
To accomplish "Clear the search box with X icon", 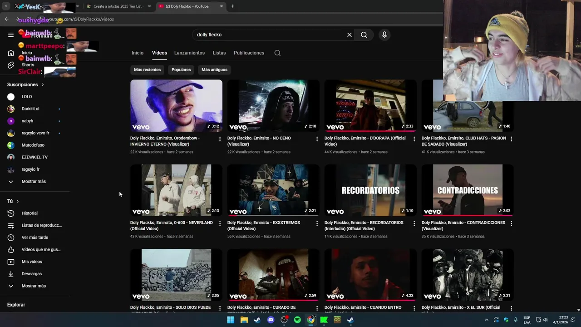I will click(x=350, y=35).
